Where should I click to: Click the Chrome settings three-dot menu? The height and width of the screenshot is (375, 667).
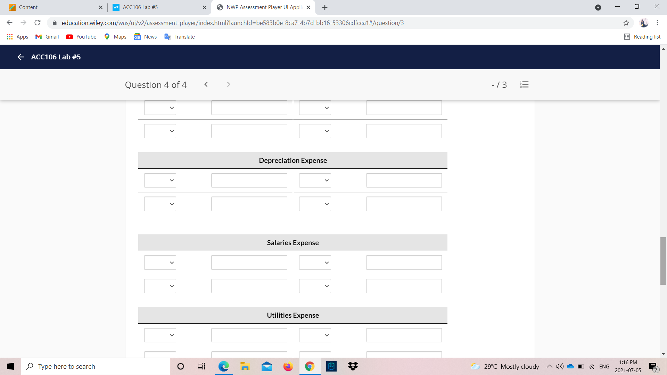click(657, 23)
